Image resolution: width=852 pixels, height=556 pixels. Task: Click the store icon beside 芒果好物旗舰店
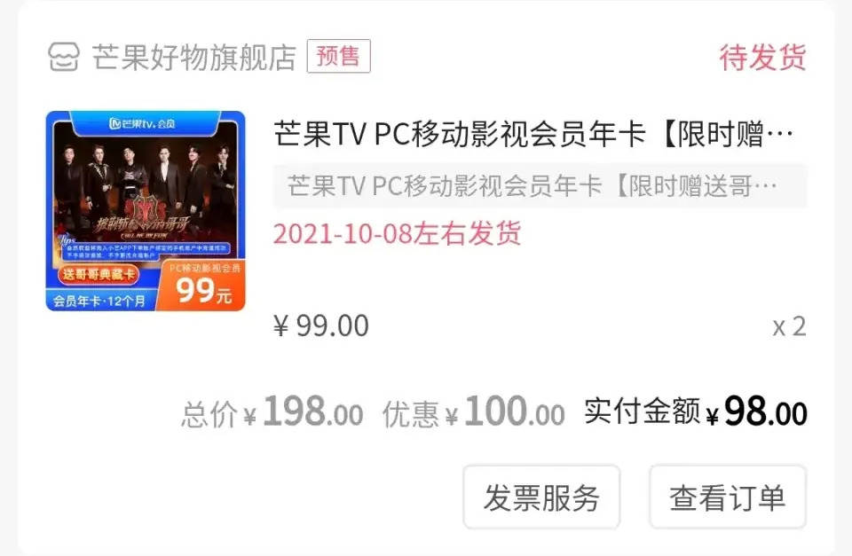[x=64, y=57]
